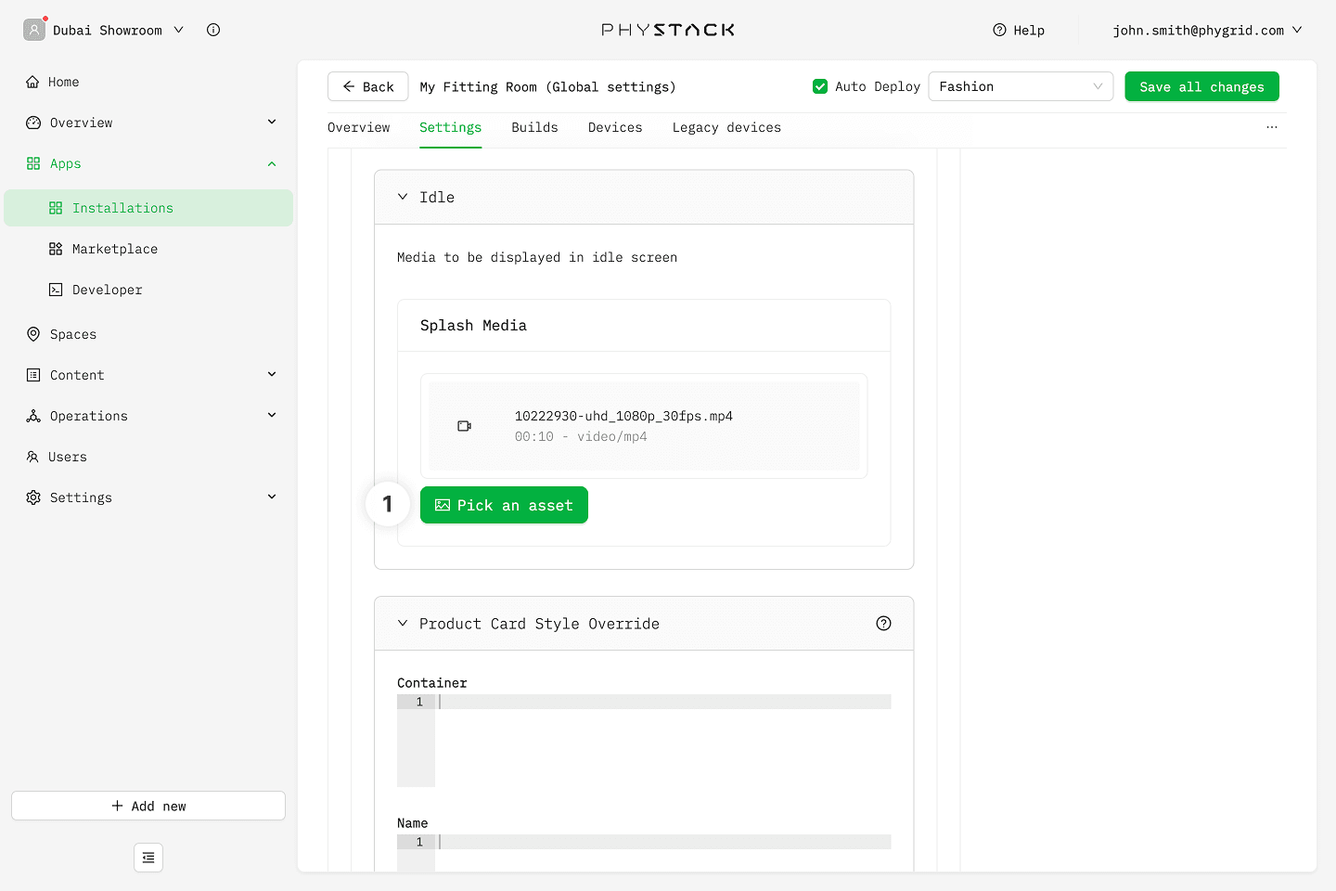Open the info icon beside Dubai Showroom
Image resolution: width=1336 pixels, height=891 pixels.
(x=213, y=30)
